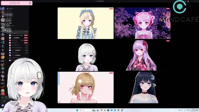Focus the black-haired avatar video tile
Screen dimensions: 199x112
[x=142, y=87]
